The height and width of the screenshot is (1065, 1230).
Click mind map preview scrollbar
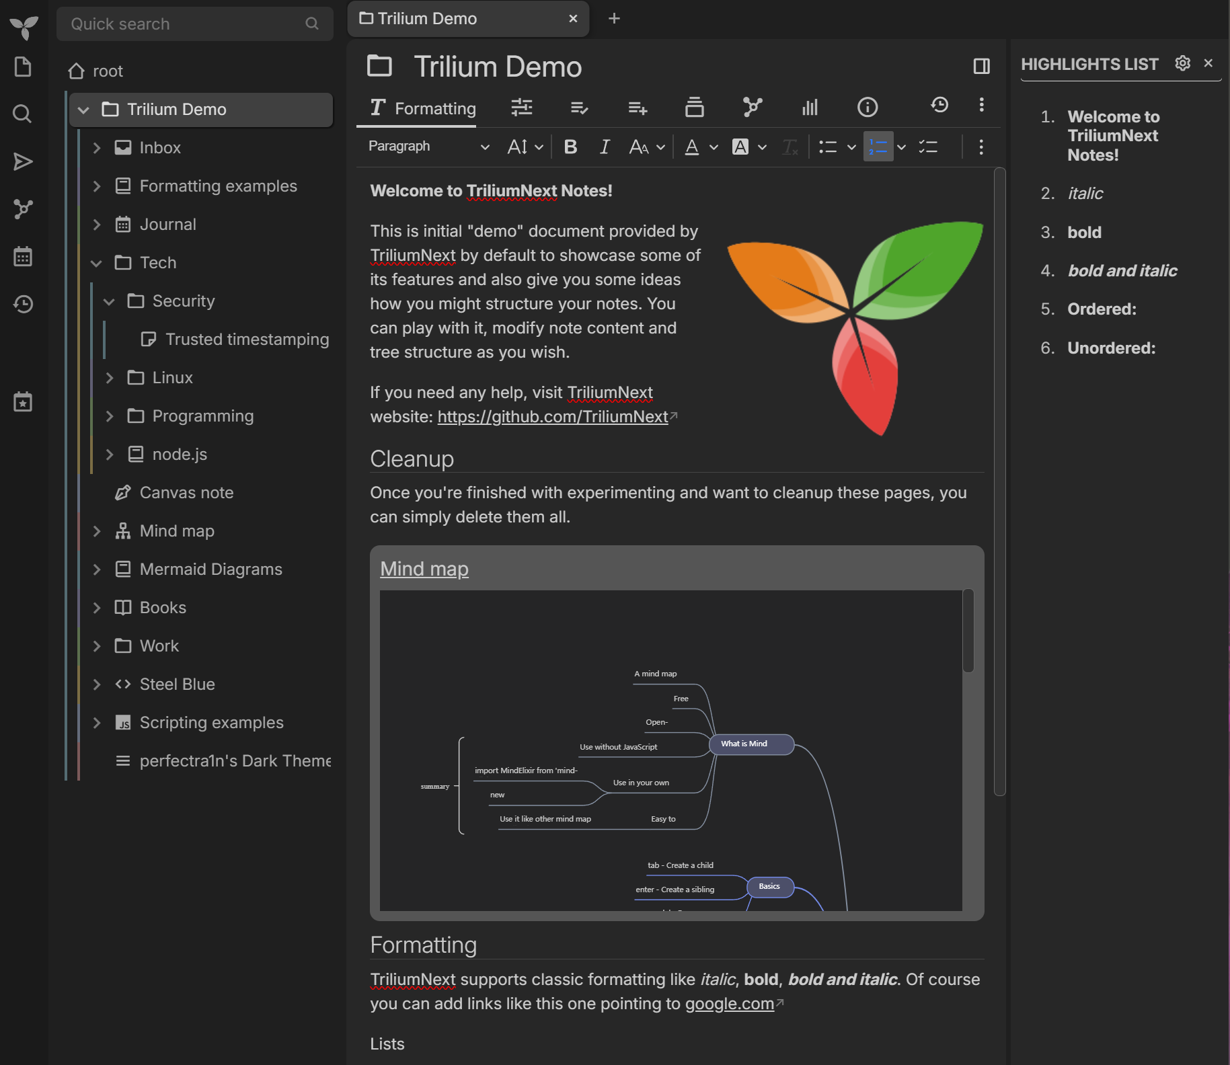coord(968,631)
